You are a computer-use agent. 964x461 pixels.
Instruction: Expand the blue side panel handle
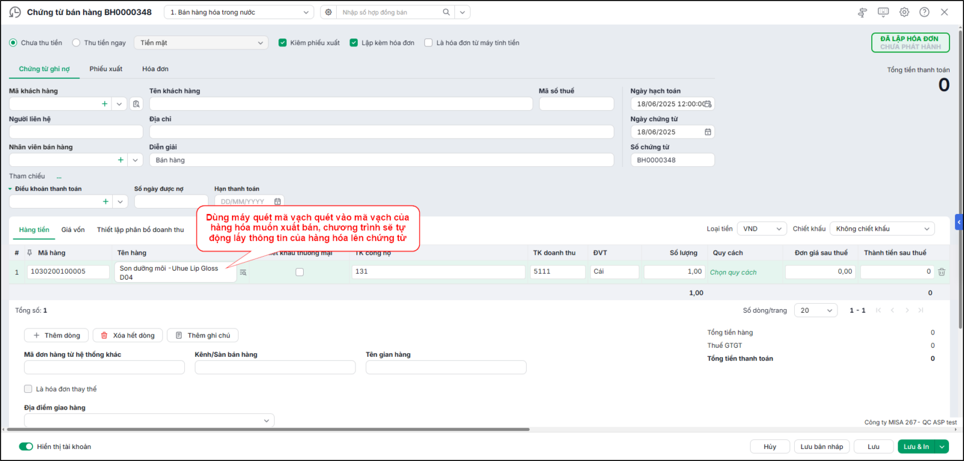point(959,222)
